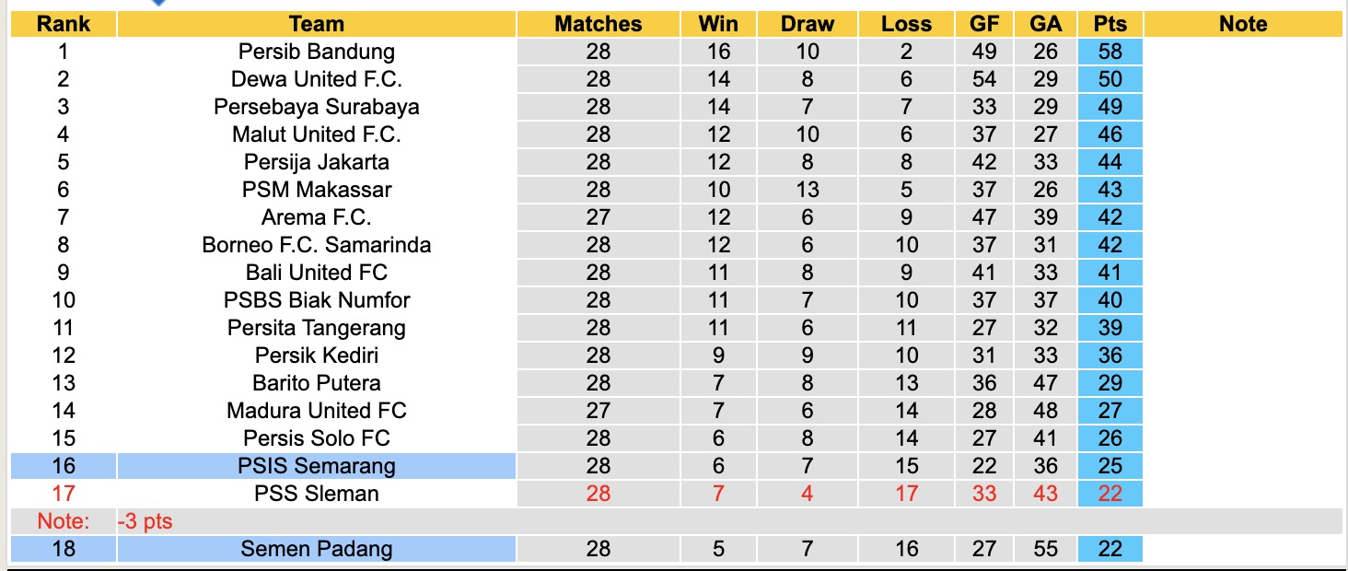Select the highlighted rank 16 cell

(63, 466)
